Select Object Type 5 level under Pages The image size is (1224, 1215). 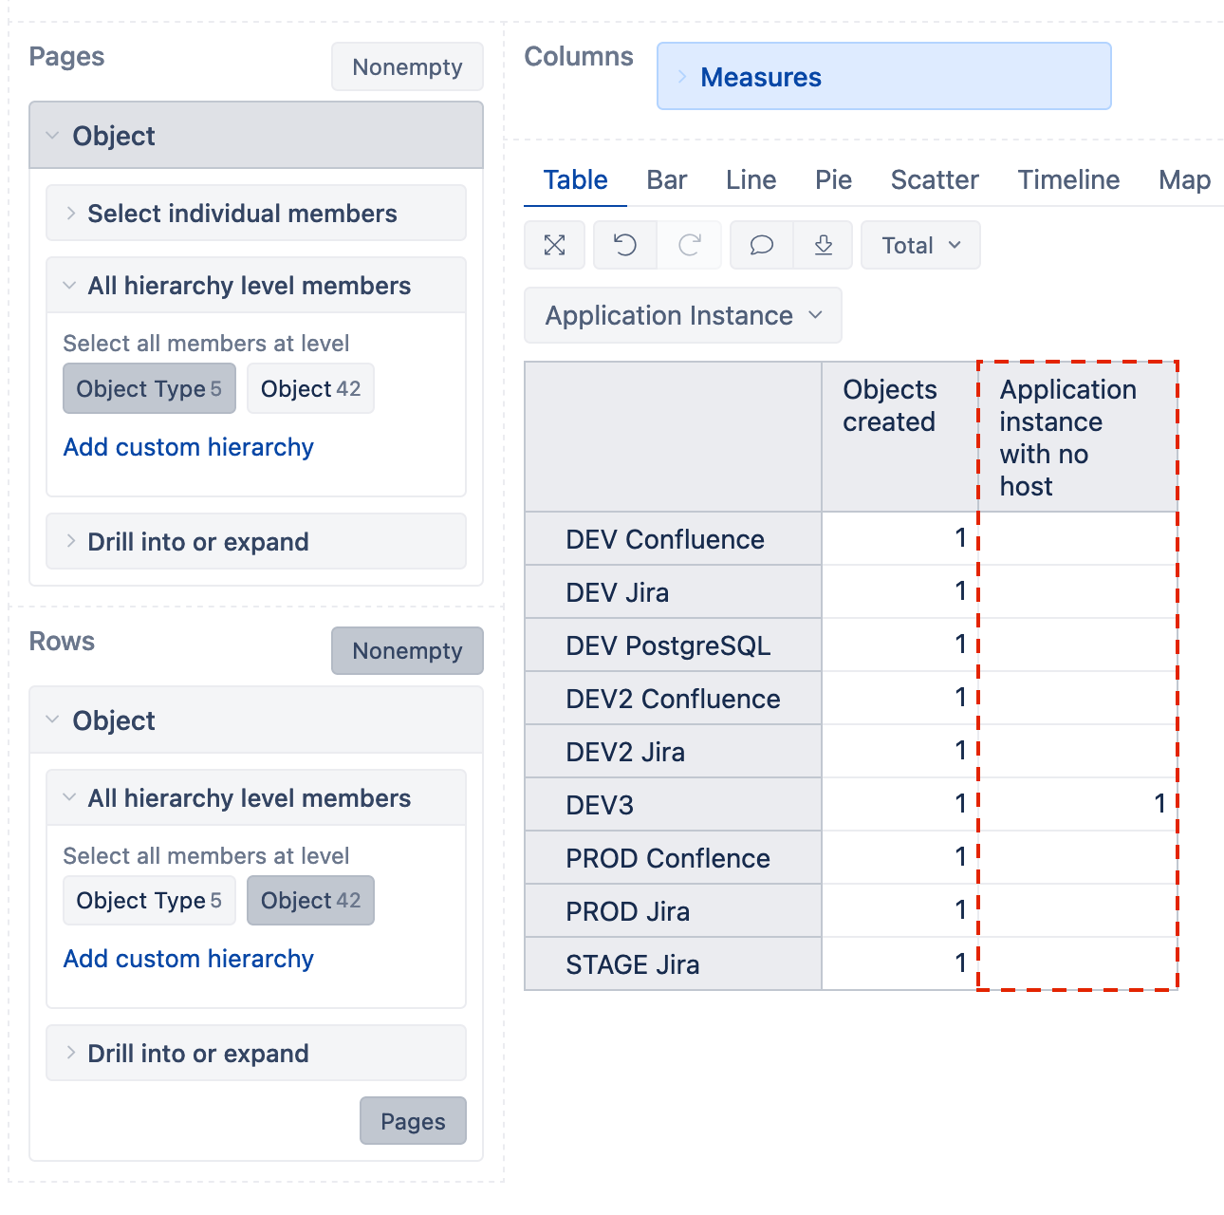[x=149, y=388]
